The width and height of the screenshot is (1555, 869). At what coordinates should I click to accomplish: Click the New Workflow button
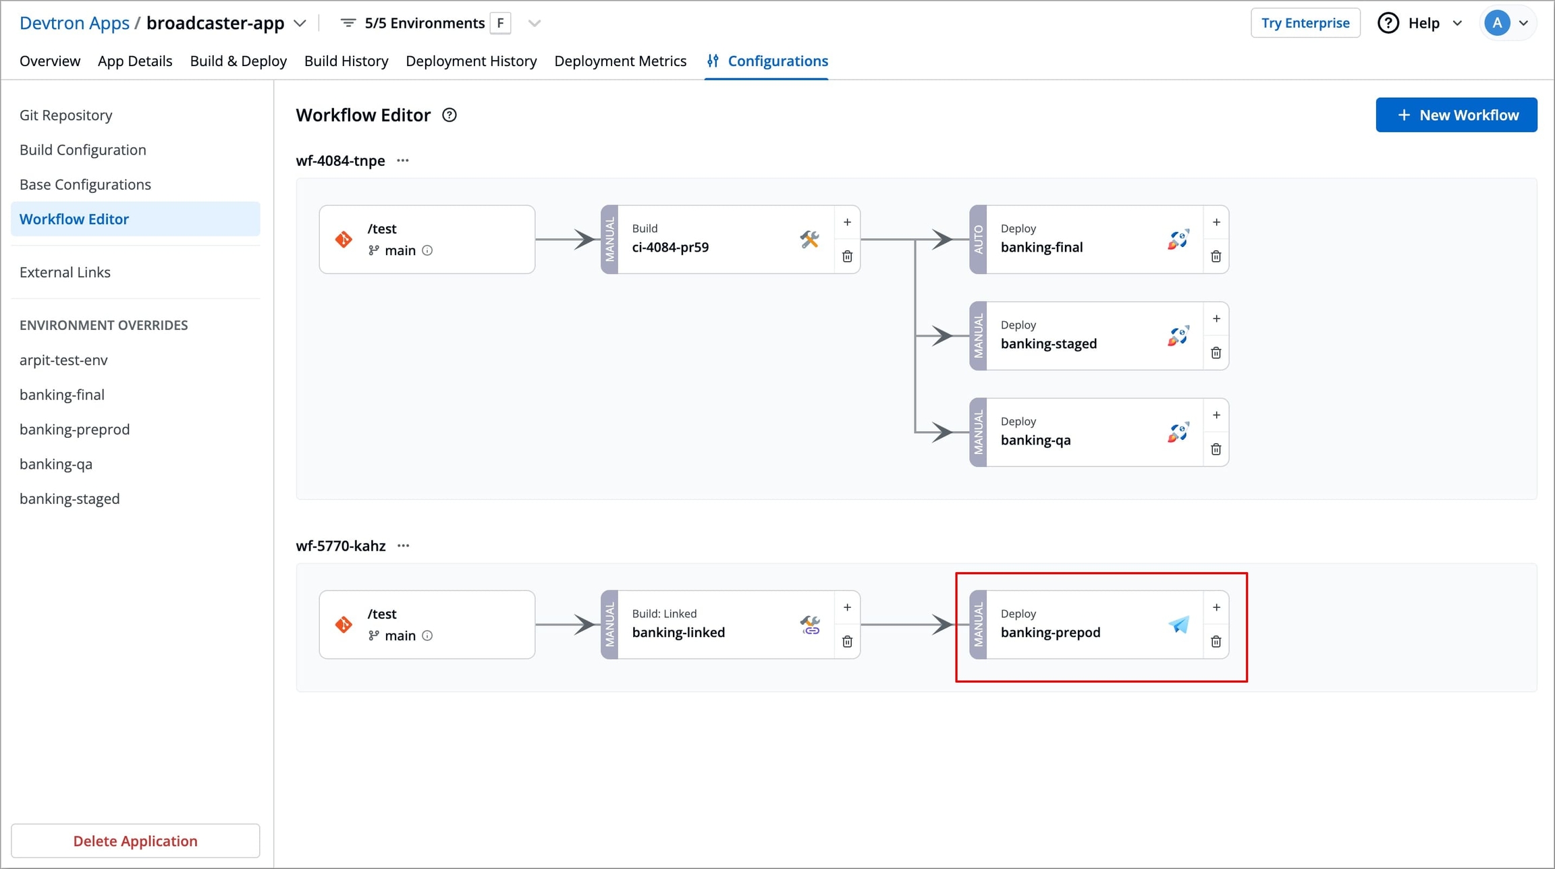[x=1456, y=115]
